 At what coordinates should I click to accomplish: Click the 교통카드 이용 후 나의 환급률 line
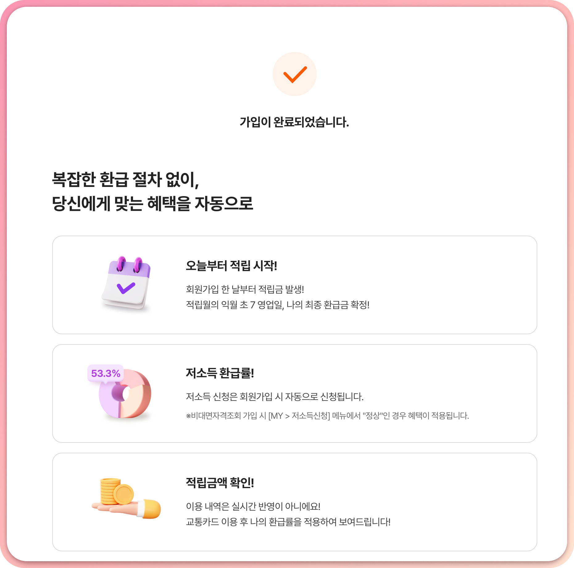(288, 522)
